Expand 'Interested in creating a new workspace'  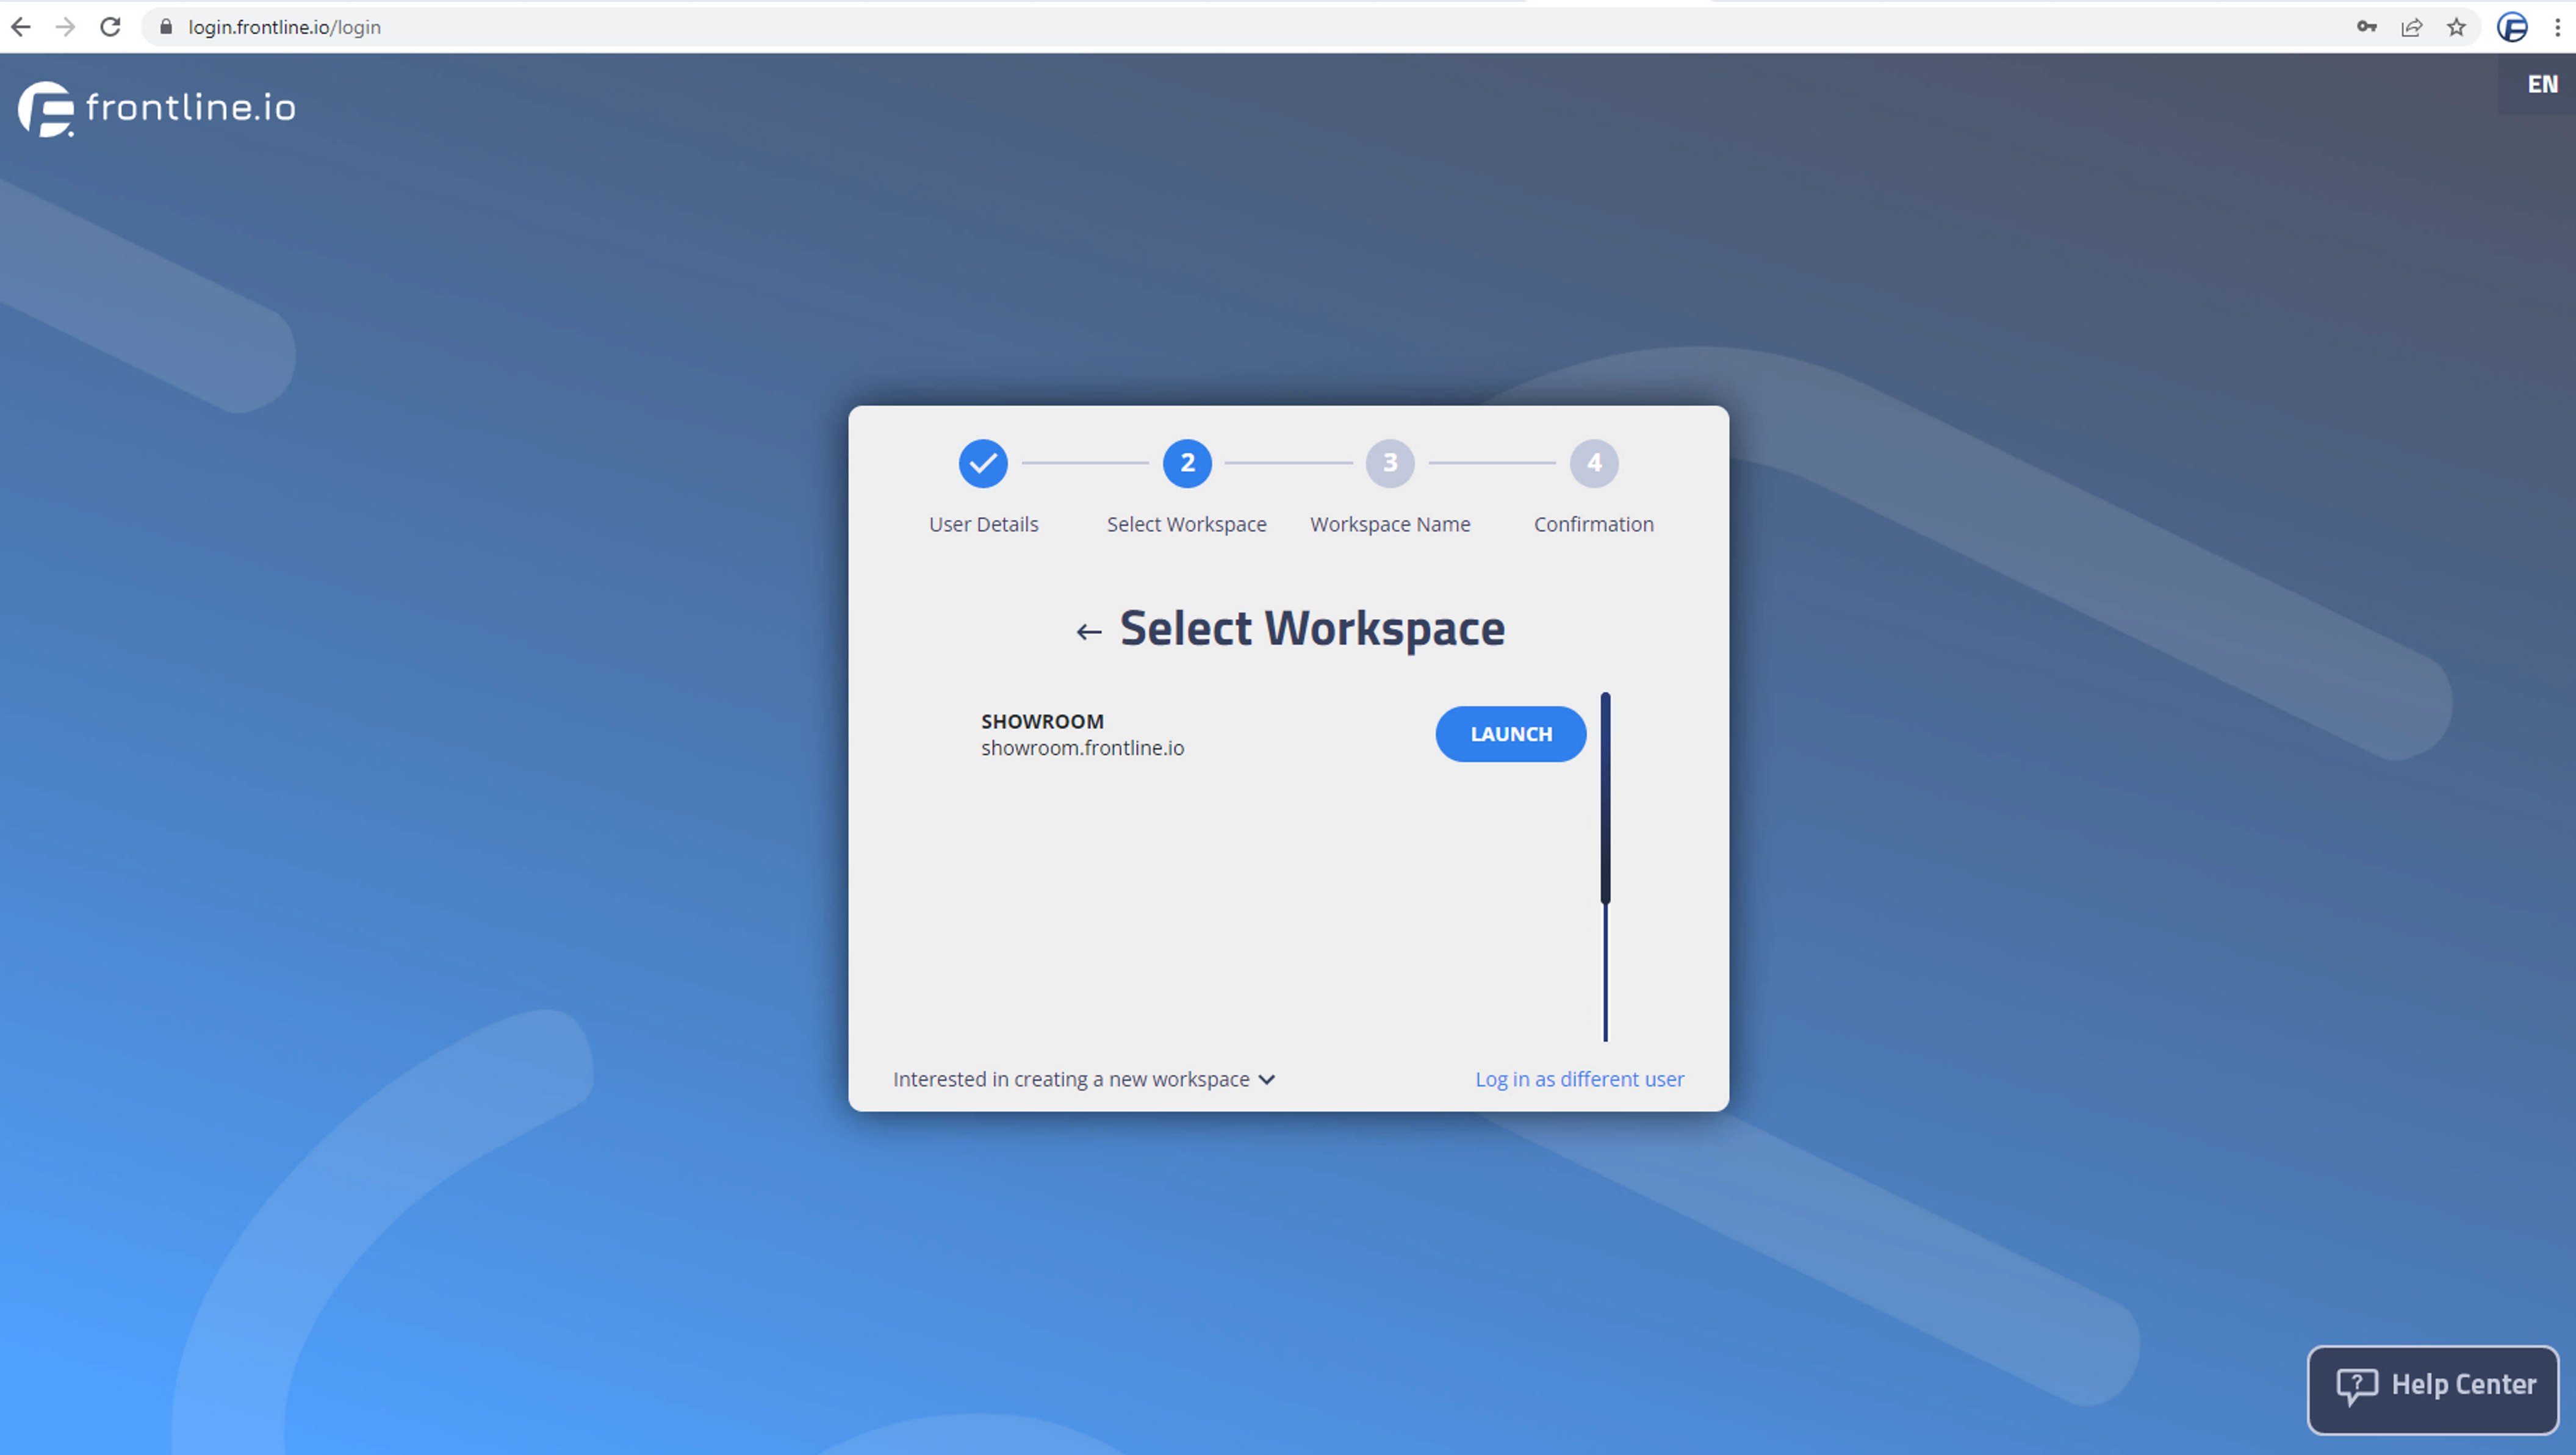[1084, 1079]
